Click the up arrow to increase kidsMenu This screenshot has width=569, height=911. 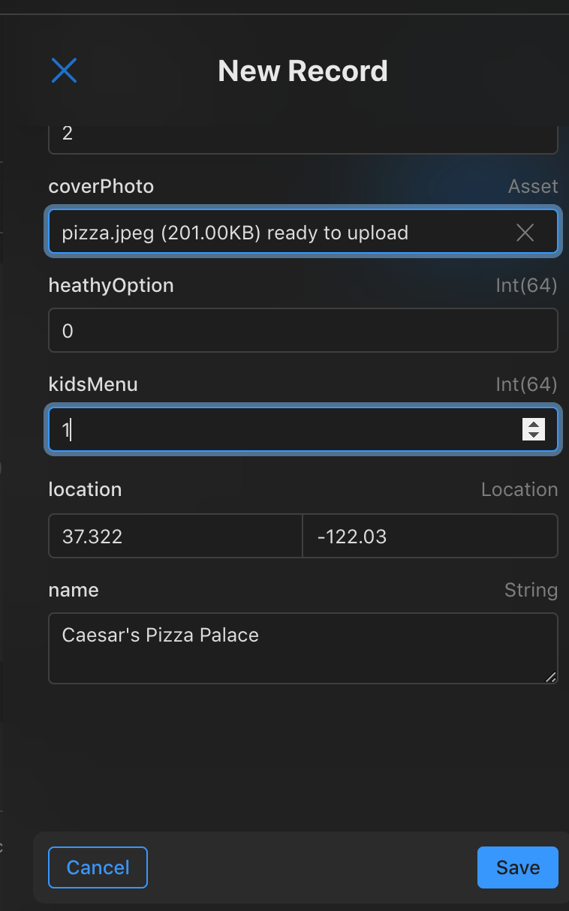(533, 423)
